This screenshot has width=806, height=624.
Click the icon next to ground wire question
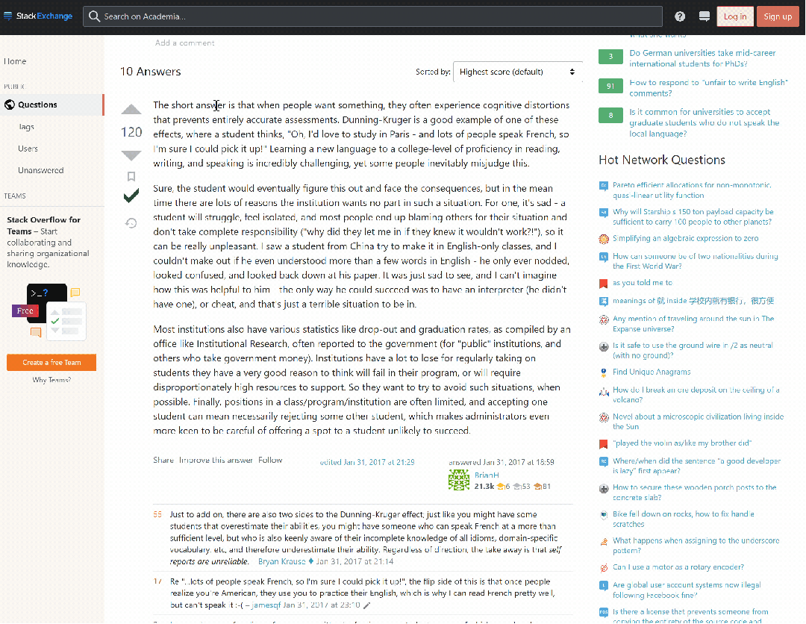click(604, 346)
